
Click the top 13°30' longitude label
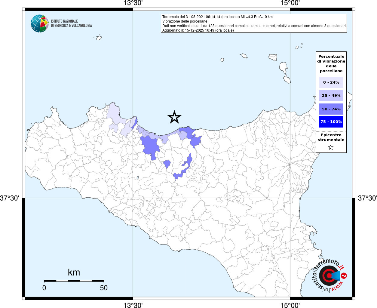click(133, 3)
